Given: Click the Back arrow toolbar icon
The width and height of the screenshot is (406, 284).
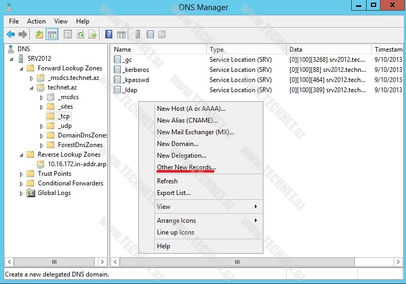Looking at the screenshot, I should pos(10,35).
